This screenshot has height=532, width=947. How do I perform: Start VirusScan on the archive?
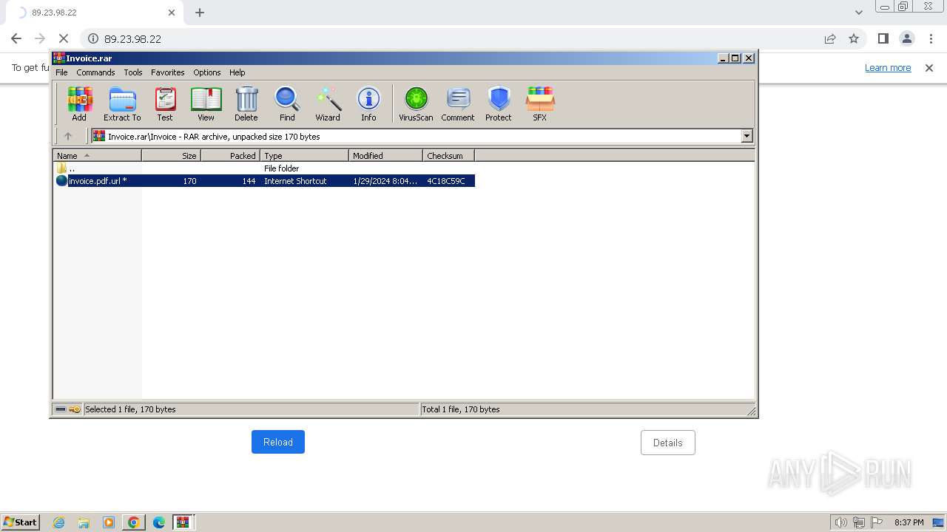pyautogui.click(x=416, y=103)
